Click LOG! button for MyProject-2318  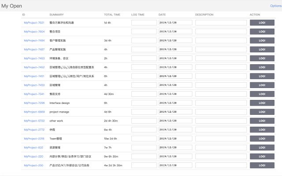pyautogui.click(x=262, y=139)
